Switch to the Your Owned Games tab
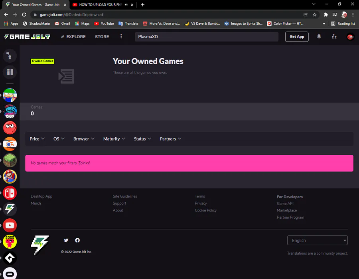The height and width of the screenshot is (279, 359). click(36, 5)
